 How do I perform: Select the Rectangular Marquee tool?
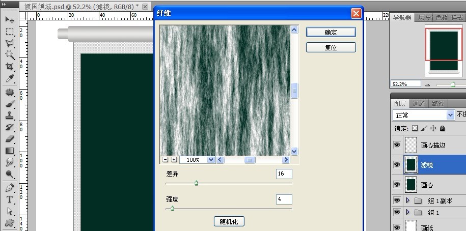coord(10,32)
